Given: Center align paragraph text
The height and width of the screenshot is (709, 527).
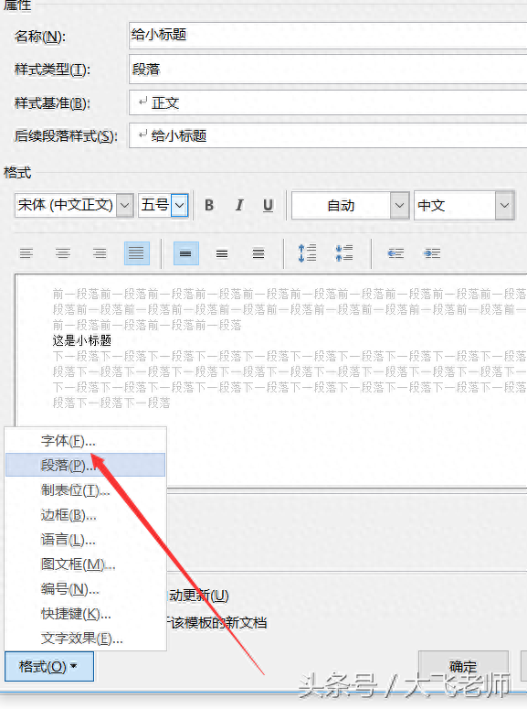Looking at the screenshot, I should (63, 253).
